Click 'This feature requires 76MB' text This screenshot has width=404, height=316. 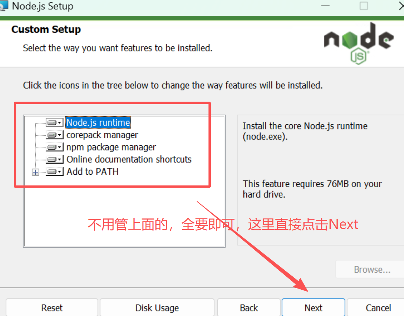coord(312,189)
